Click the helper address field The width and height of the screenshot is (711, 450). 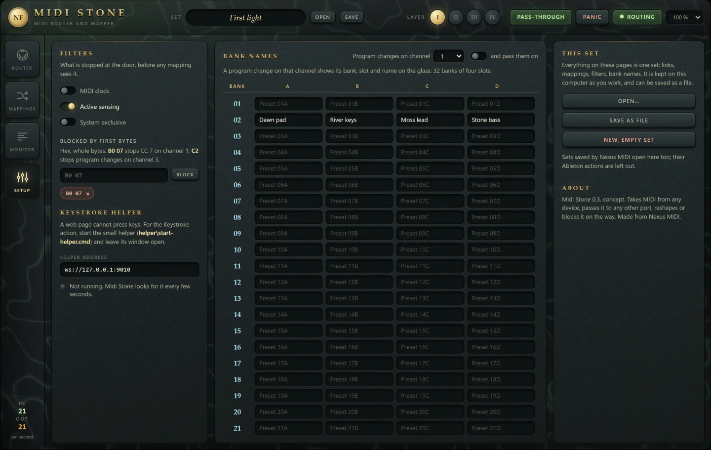coord(129,270)
